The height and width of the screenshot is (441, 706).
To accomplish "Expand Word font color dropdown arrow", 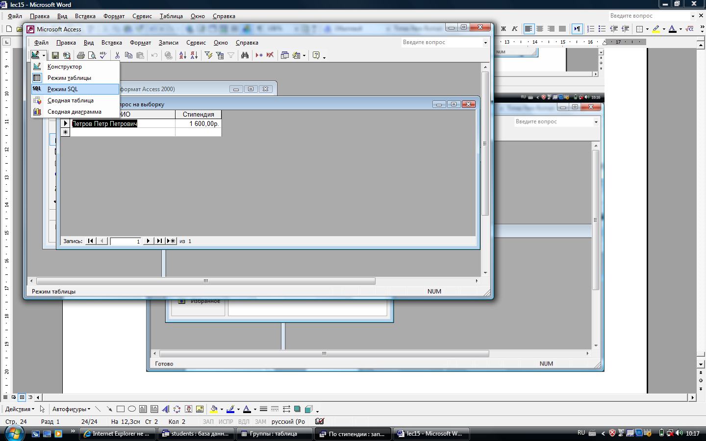I will tap(681, 29).
